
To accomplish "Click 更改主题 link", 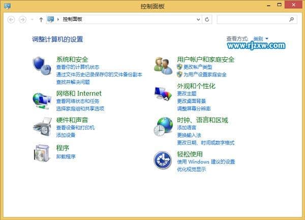I will (187, 94).
